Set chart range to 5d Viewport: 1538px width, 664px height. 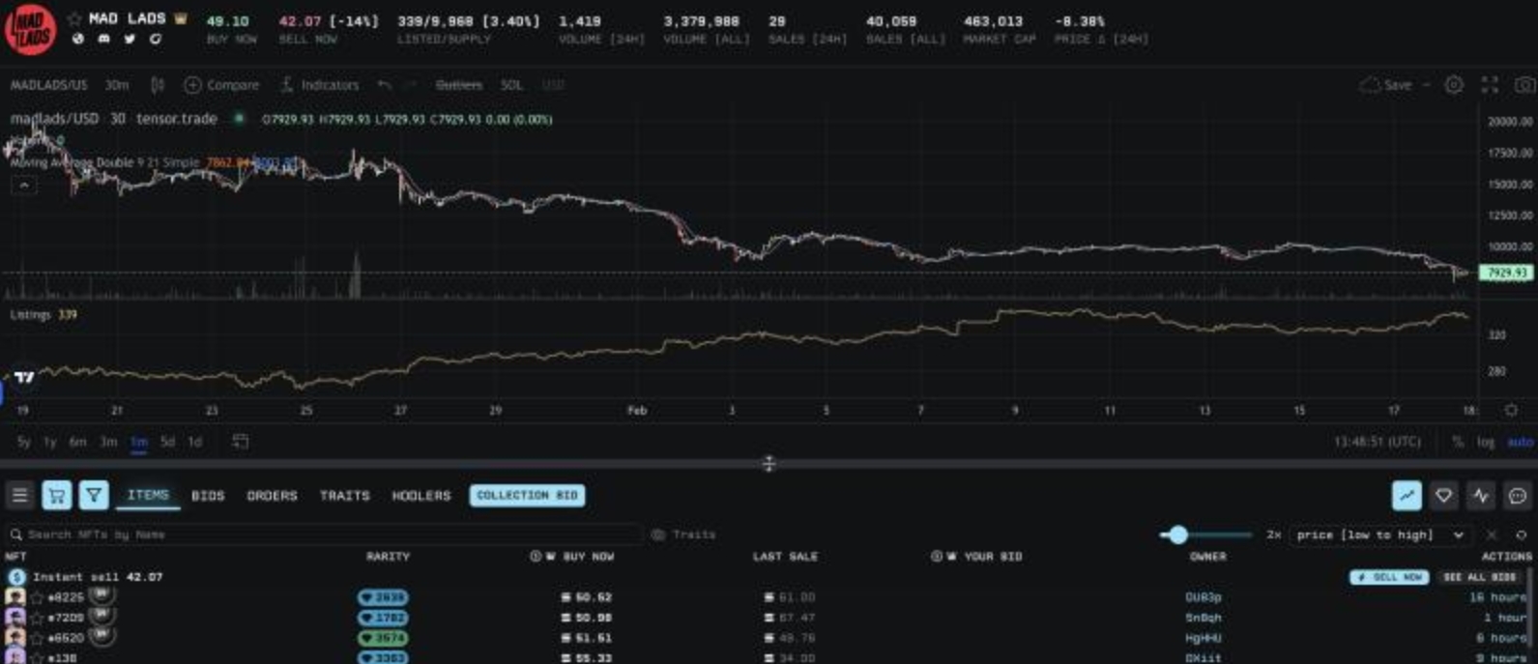tap(167, 442)
